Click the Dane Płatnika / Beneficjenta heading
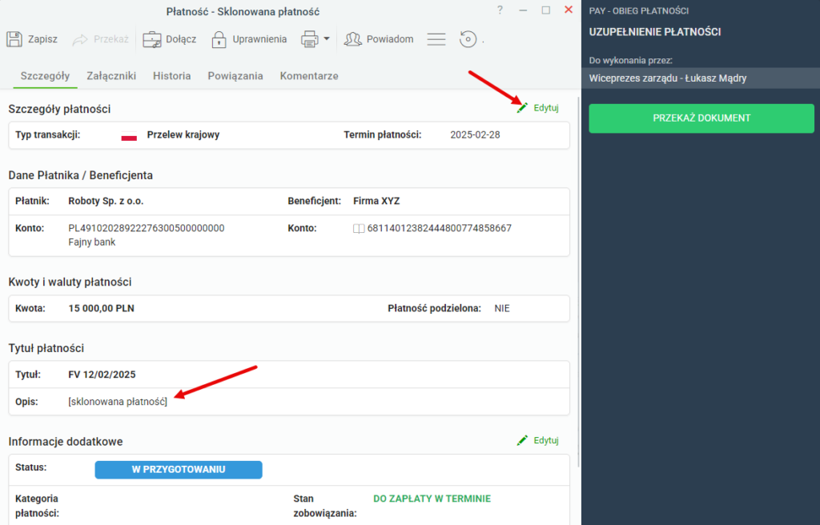 tap(81, 176)
